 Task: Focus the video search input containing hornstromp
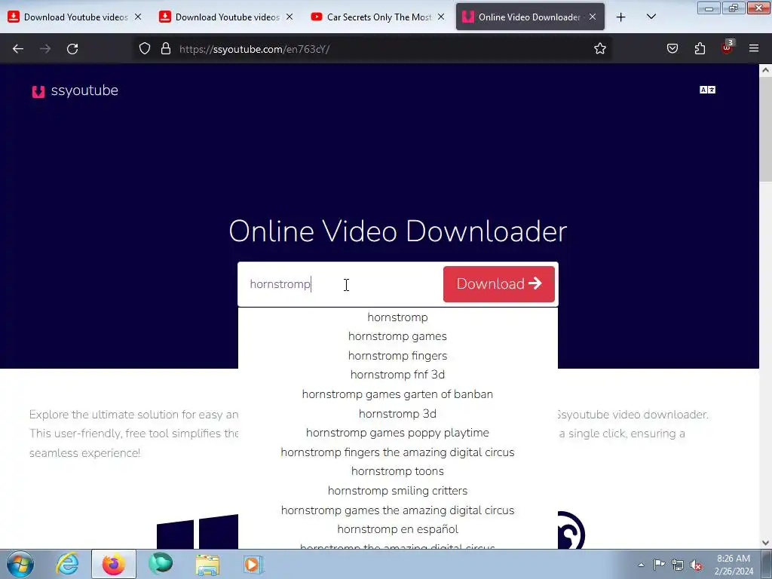tap(341, 284)
